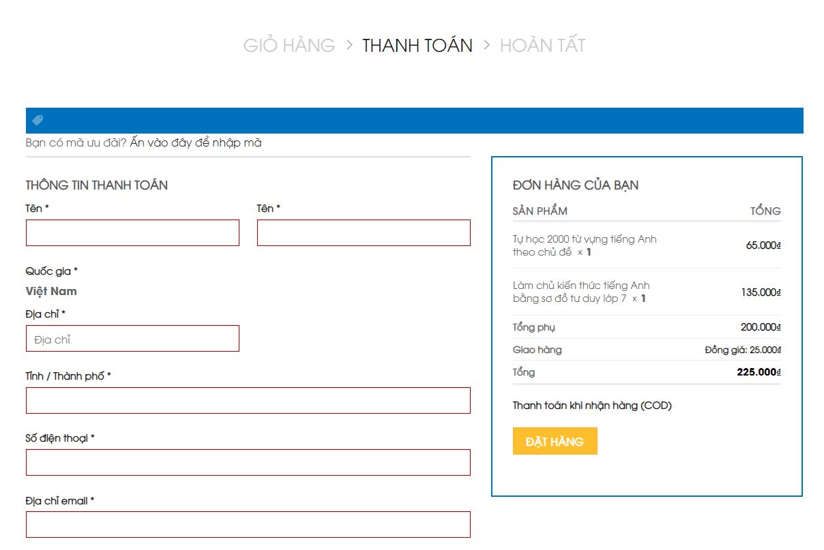Click the 'Đồng giá: 25.000₫' shipping value

click(x=743, y=350)
